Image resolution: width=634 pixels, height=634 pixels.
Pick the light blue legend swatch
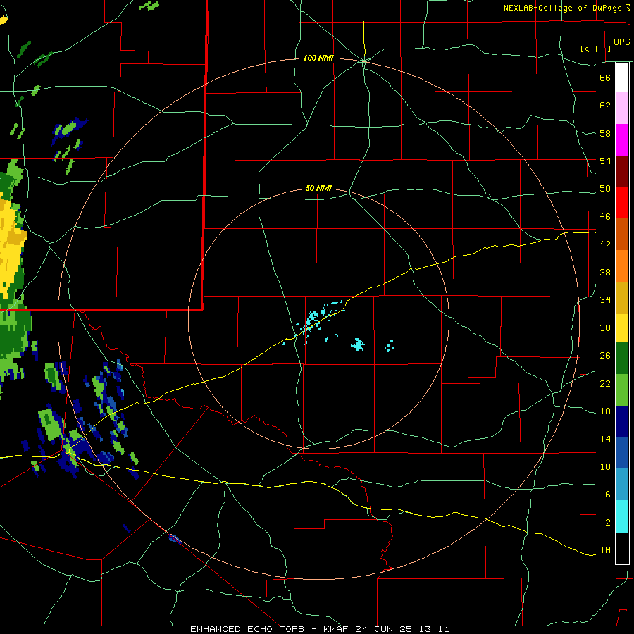622,485
